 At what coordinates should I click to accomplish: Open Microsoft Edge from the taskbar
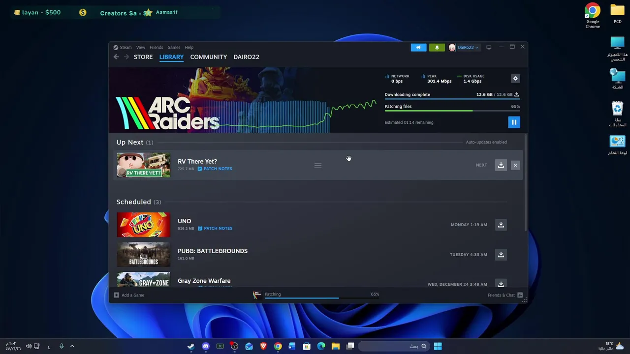point(321,346)
